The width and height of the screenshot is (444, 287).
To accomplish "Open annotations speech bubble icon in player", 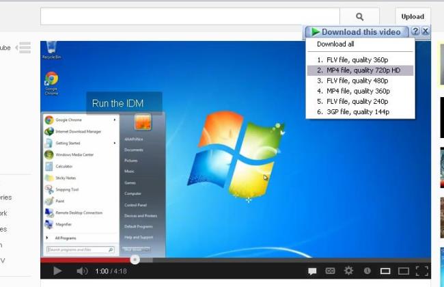I will click(311, 271).
